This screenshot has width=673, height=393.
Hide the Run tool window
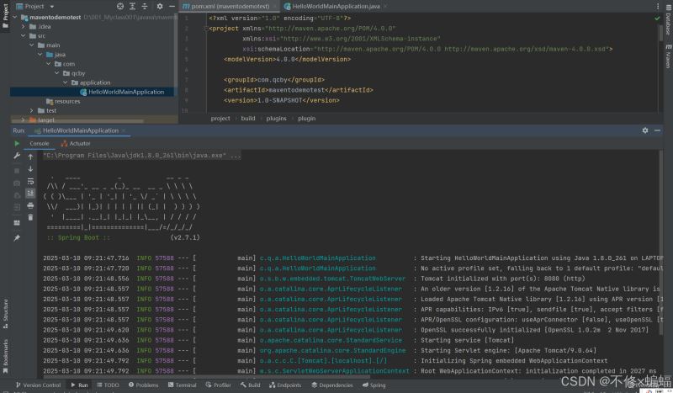point(657,130)
